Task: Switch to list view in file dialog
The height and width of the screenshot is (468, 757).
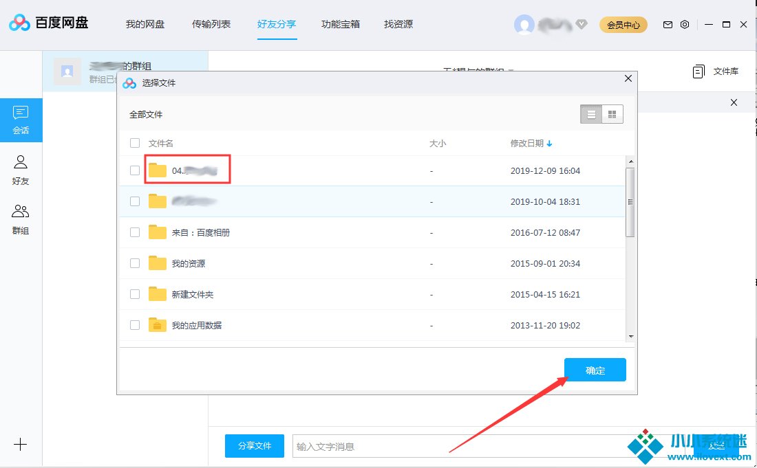Action: pos(591,114)
